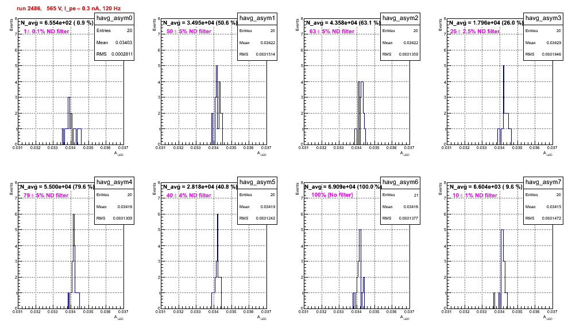Click N_avg = 5.500e+04 (79.6 %) label

click(x=57, y=186)
